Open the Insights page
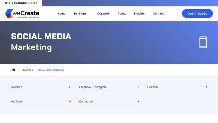Screen dimensions: 218x123 pos(139,13)
